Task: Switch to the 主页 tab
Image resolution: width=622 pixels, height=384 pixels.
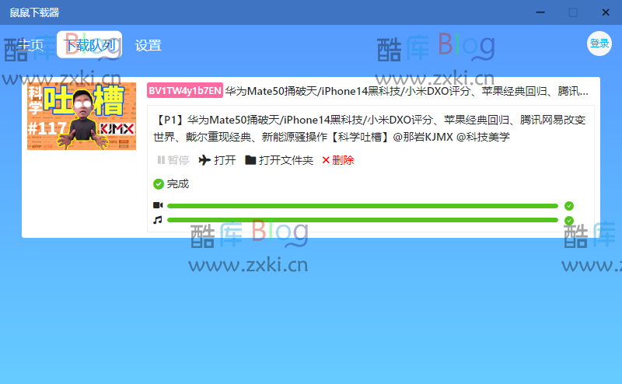Action: click(30, 45)
